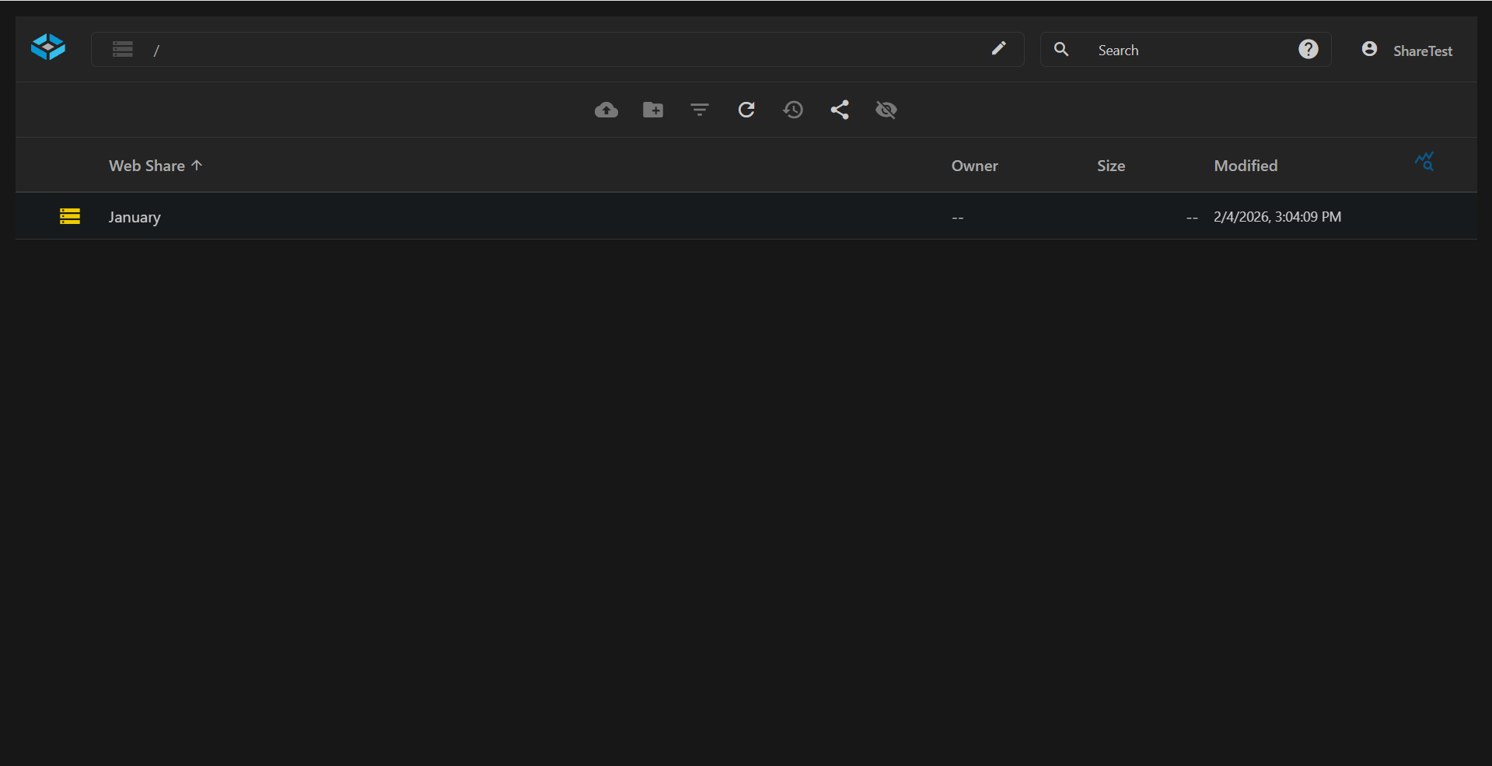Open the filter options

700,110
